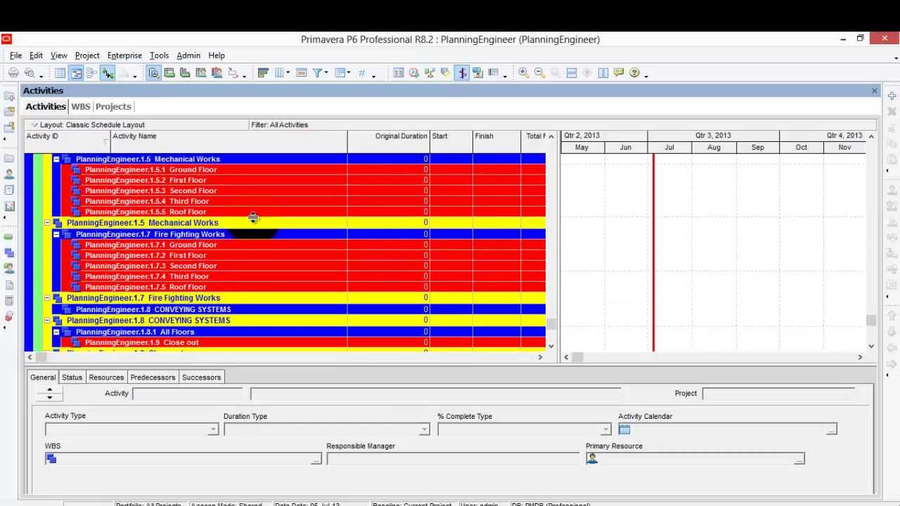
Task: Click the first icon in left sidebar
Action: point(9,96)
